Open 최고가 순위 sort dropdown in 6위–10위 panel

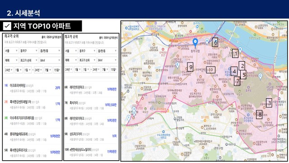pyautogui.click(x=87, y=60)
